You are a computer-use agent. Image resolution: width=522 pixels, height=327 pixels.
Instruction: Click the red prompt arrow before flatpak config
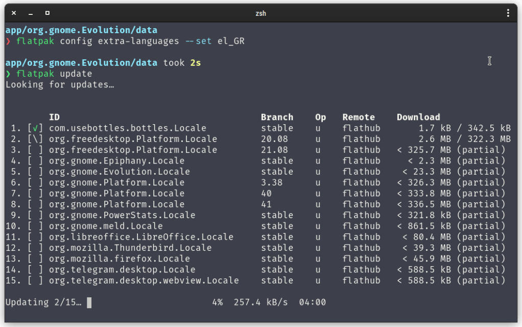click(8, 41)
